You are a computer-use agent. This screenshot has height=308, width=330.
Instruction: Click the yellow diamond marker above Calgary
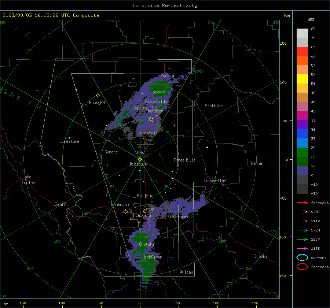point(145,211)
